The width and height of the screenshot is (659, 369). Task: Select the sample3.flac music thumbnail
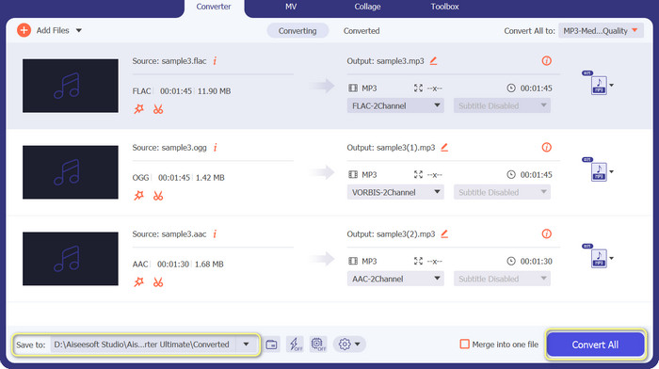[x=71, y=86]
